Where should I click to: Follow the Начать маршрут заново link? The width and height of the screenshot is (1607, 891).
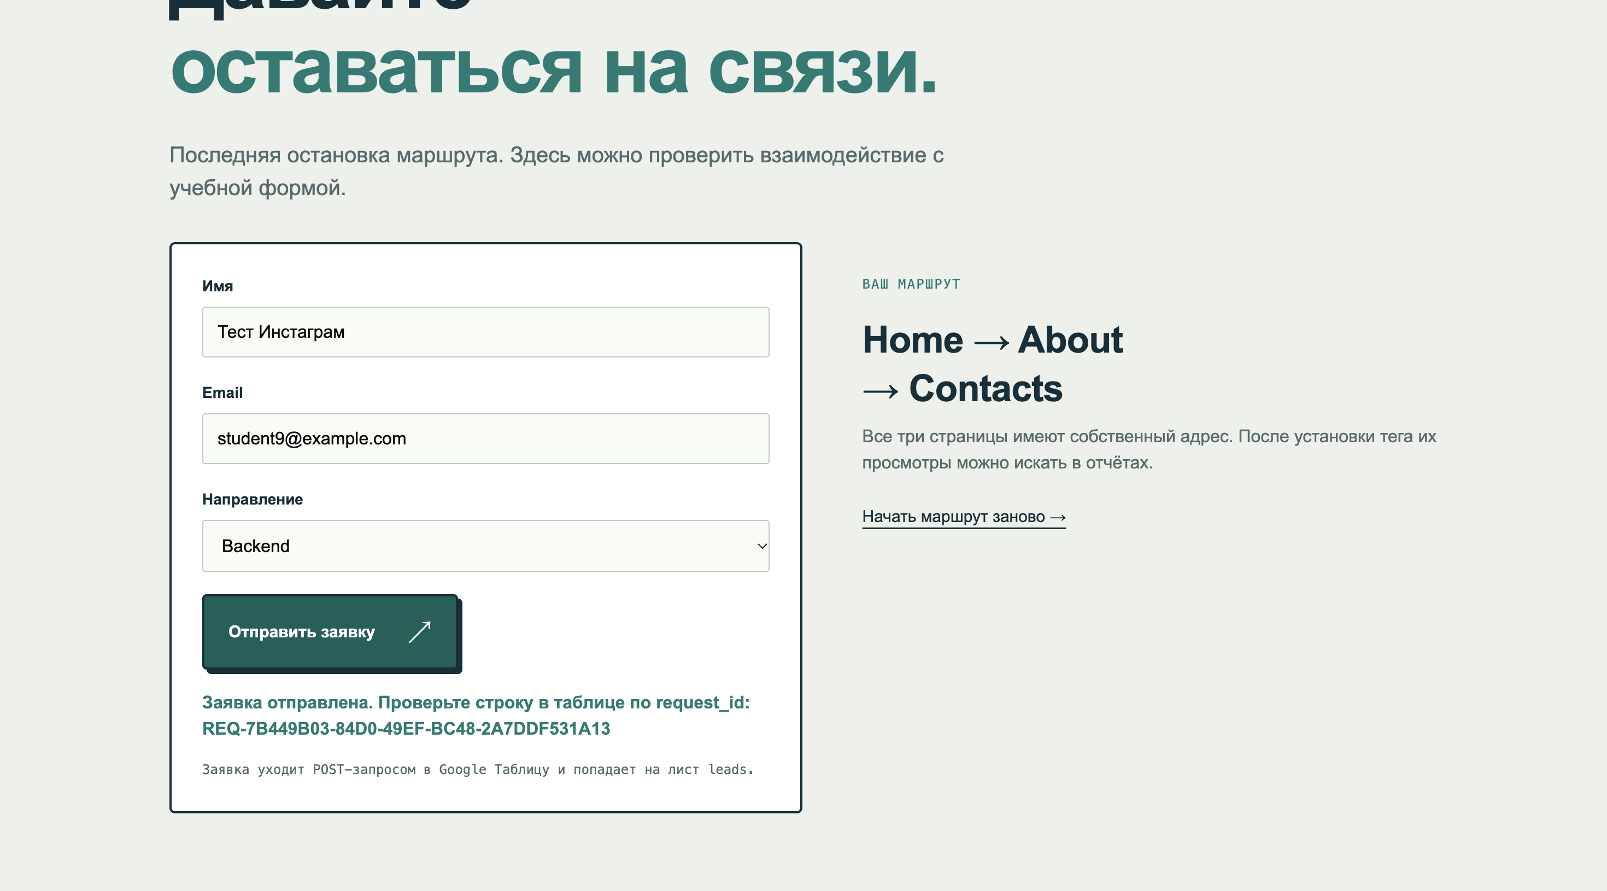point(964,517)
